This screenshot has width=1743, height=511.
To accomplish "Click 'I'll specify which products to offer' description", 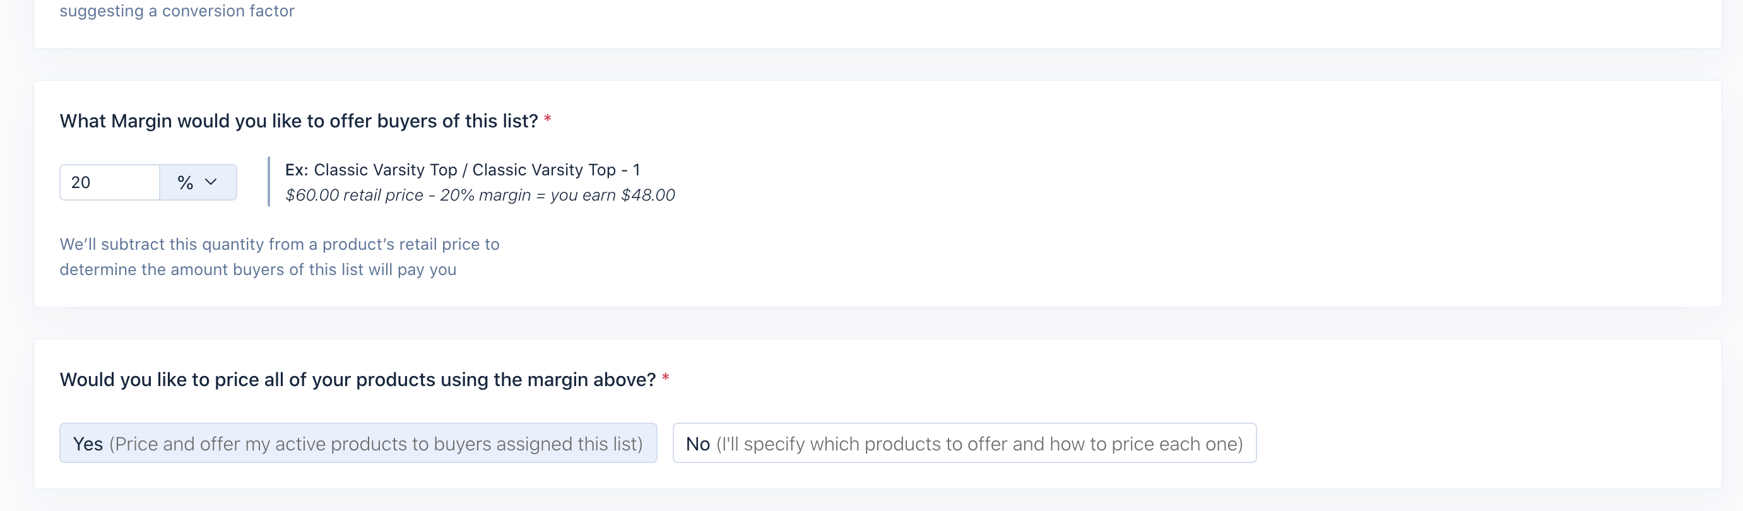I will point(980,444).
